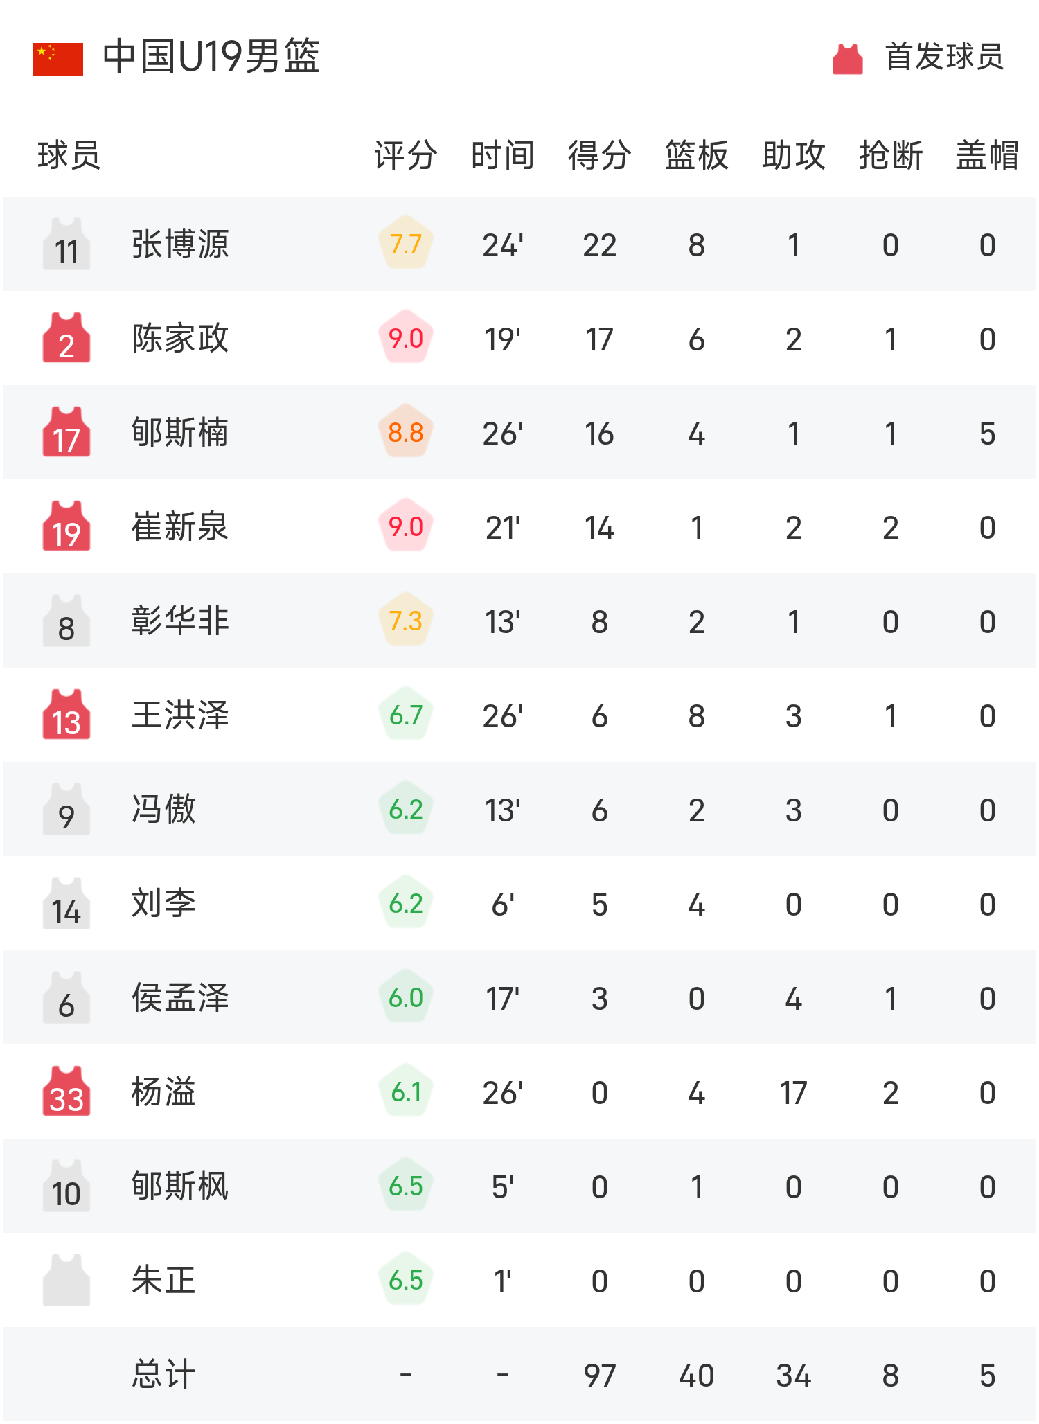Select jersey number 19 icon for 崔新泉
This screenshot has height=1424, width=1039.
click(x=66, y=528)
